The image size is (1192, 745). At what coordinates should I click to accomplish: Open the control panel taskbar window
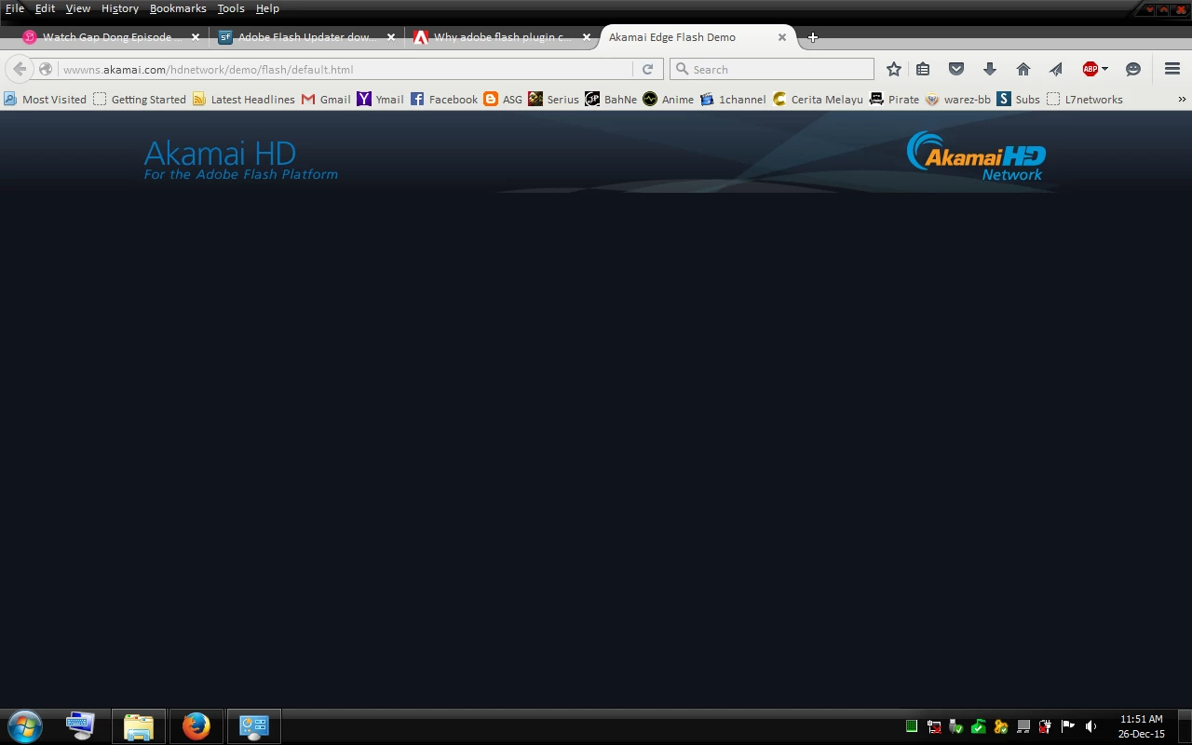pyautogui.click(x=254, y=726)
